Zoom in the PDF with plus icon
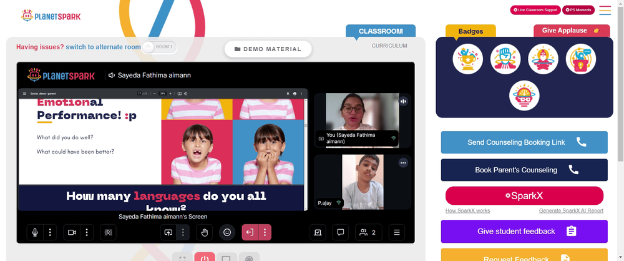 (170, 94)
